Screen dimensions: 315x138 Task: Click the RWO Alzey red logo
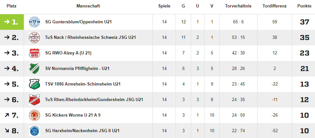click(x=34, y=53)
